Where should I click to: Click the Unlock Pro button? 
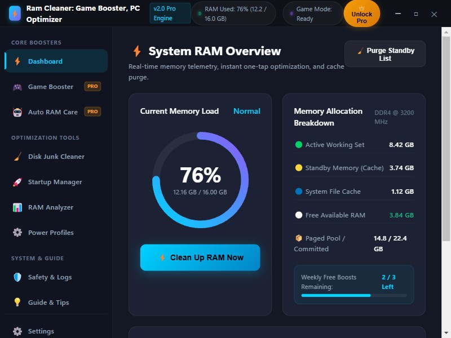pyautogui.click(x=362, y=14)
